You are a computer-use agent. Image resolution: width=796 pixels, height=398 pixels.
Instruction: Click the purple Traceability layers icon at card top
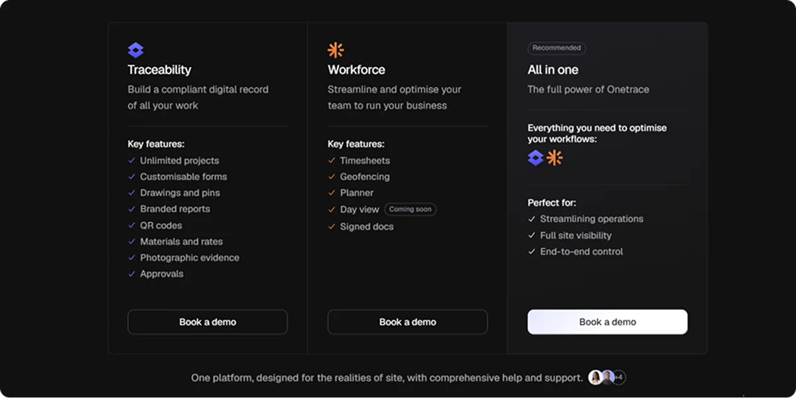click(135, 50)
